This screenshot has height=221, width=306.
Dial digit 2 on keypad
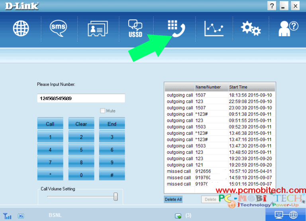81,136
